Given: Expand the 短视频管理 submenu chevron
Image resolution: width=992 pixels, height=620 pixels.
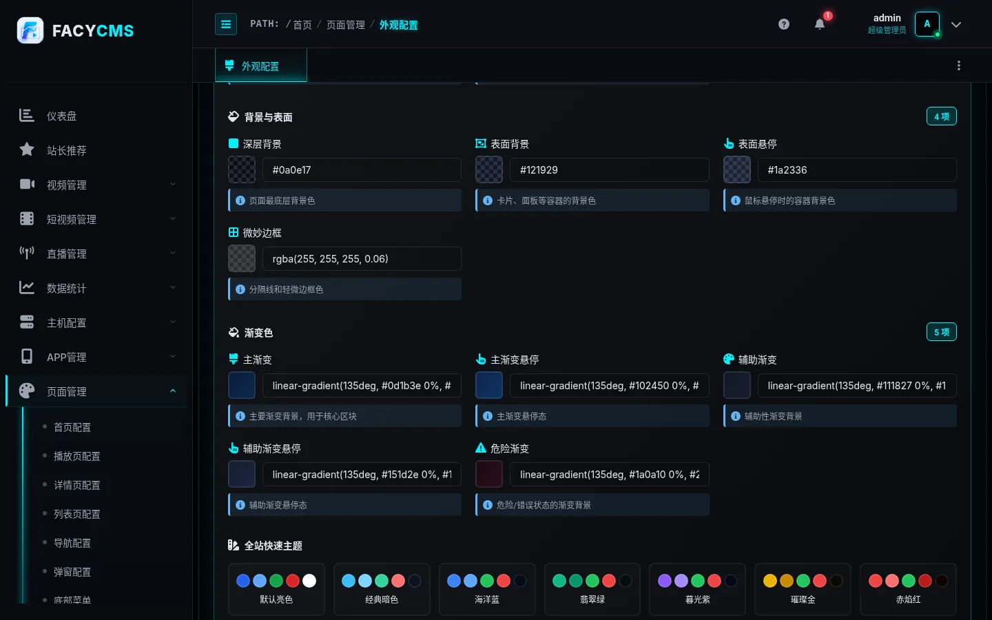Looking at the screenshot, I should coord(173,218).
